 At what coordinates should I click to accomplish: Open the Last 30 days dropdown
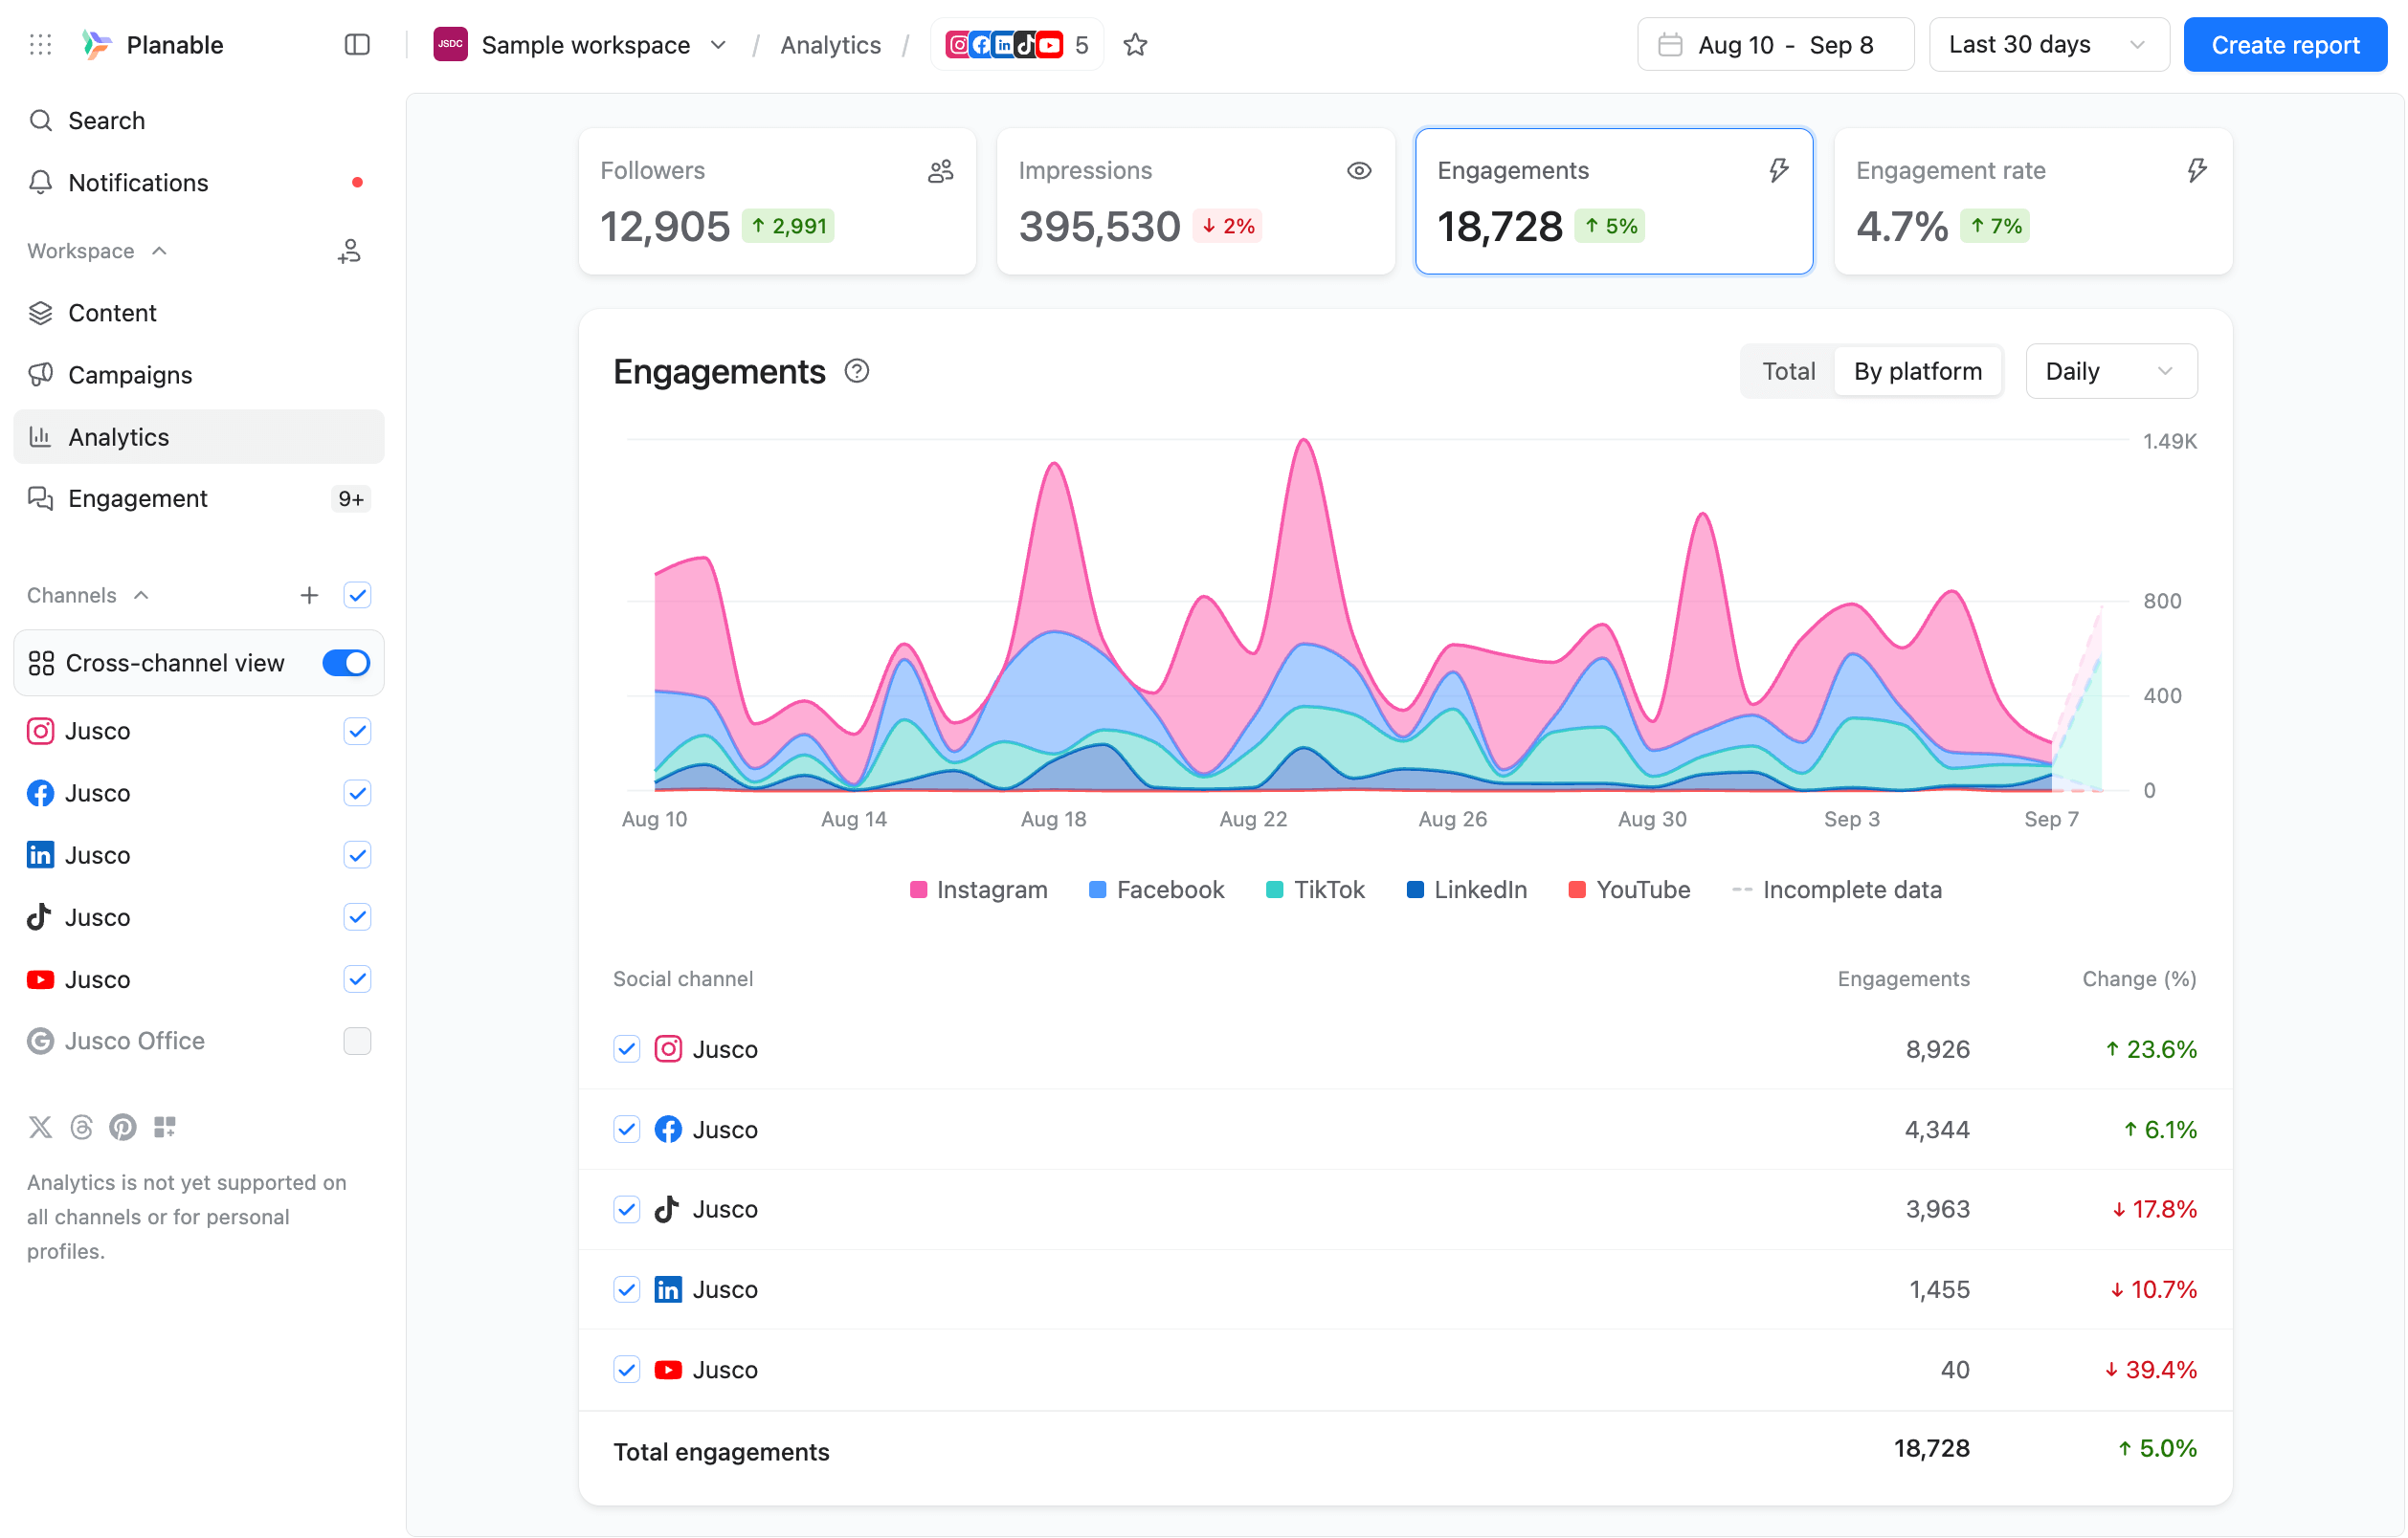point(2048,44)
